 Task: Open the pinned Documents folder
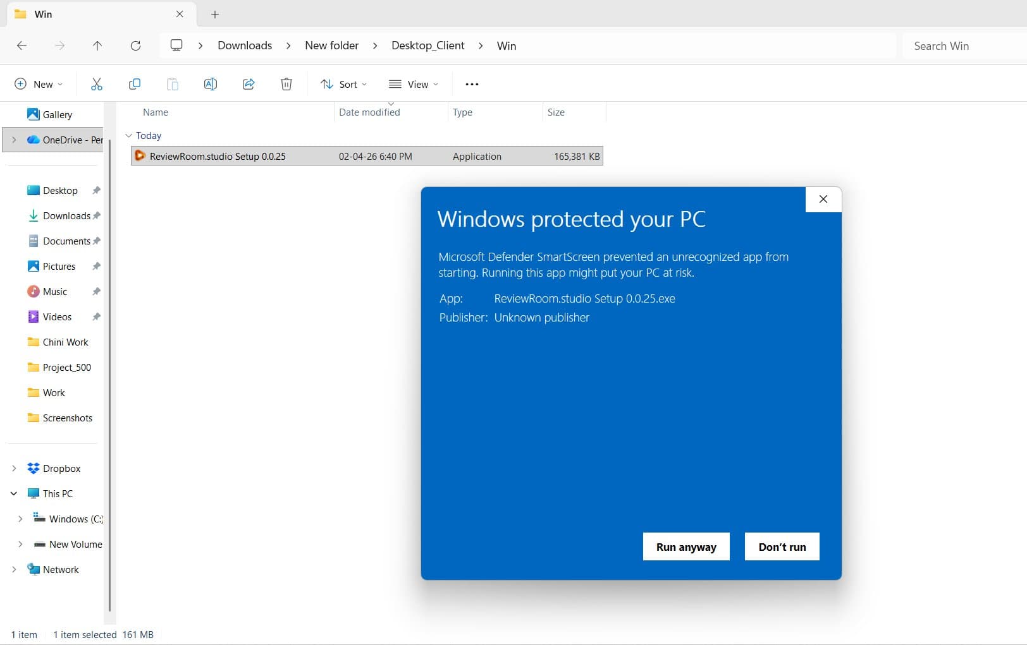[x=59, y=241]
